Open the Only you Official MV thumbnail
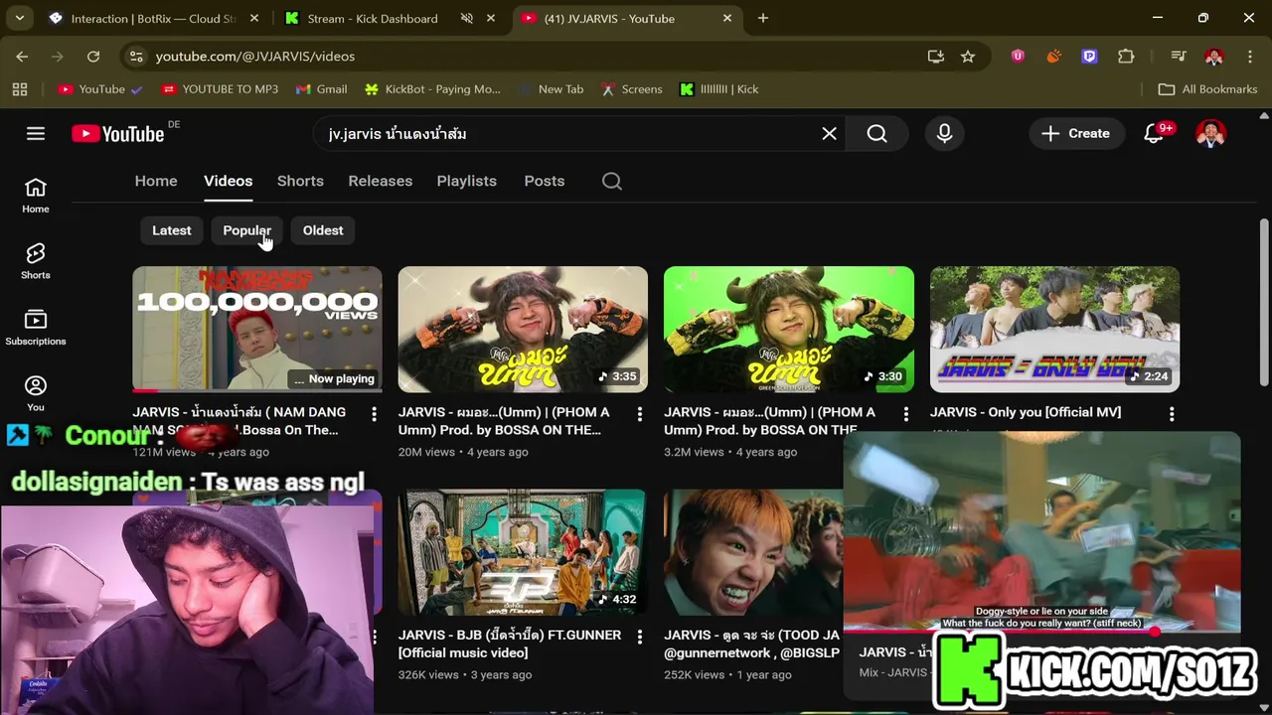 point(1054,329)
